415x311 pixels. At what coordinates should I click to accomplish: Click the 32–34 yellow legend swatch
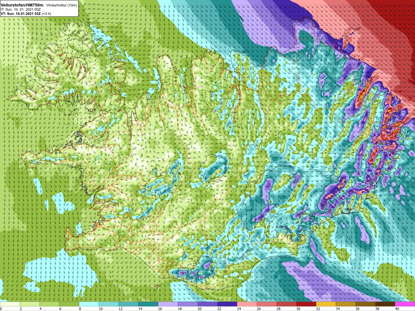coord(326,304)
